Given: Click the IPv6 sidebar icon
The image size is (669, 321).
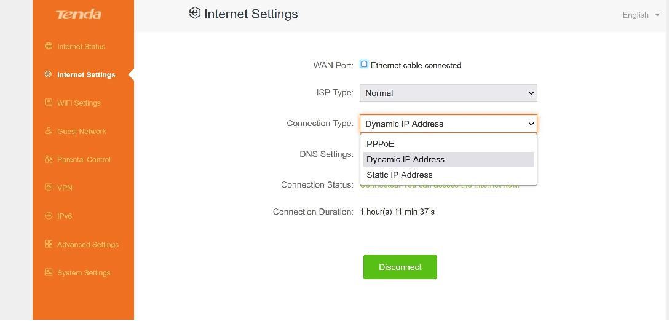Looking at the screenshot, I should (x=49, y=216).
